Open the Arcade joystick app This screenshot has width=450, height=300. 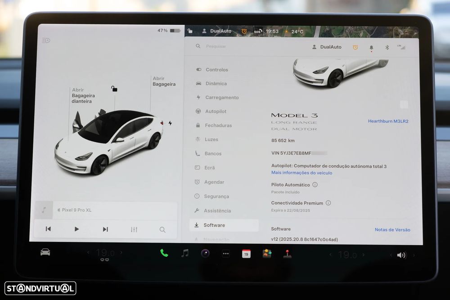[287, 254]
